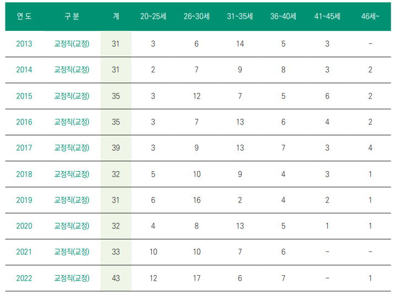This screenshot has width=394, height=295.
Task: Click the 구분 column header
Action: (72, 17)
